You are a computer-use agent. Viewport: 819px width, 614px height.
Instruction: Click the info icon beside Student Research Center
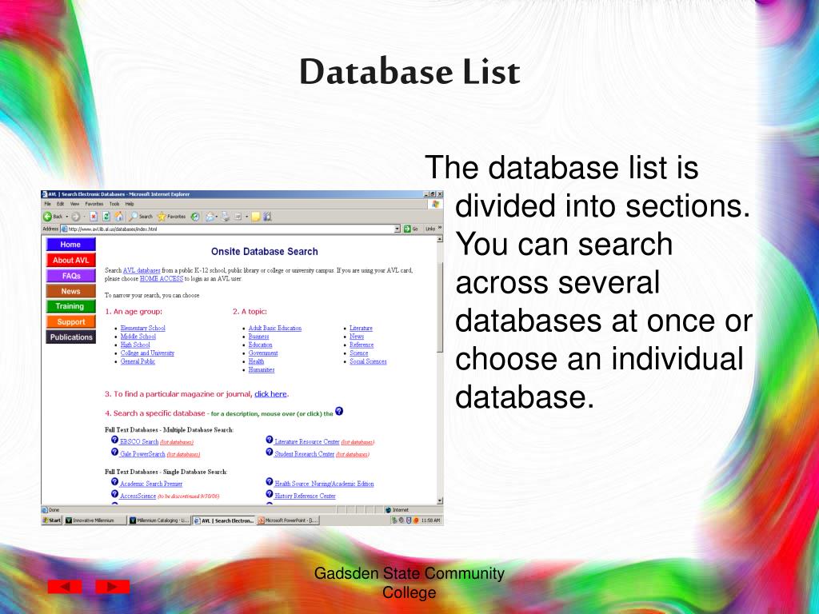coord(270,453)
